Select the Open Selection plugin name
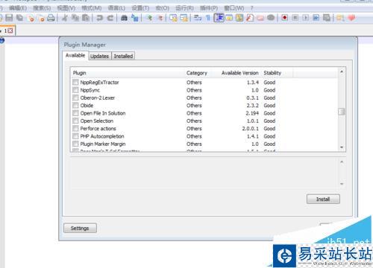 [x=97, y=121]
